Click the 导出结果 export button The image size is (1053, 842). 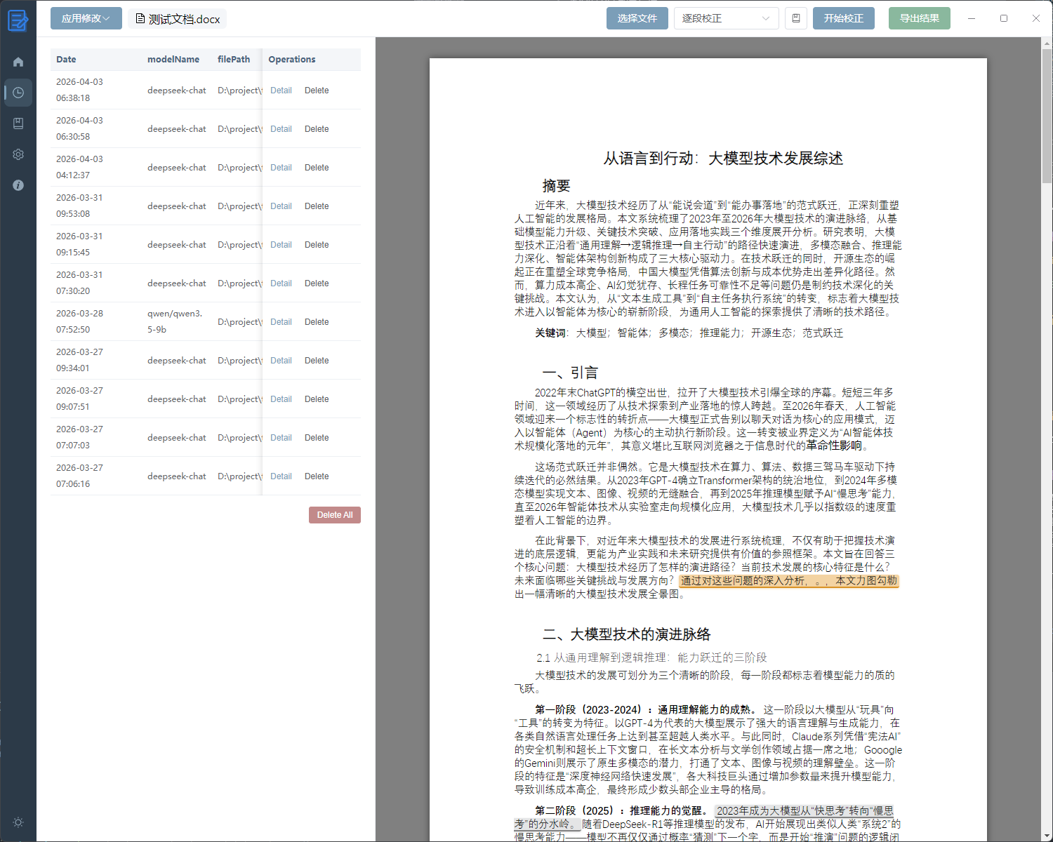(x=920, y=18)
